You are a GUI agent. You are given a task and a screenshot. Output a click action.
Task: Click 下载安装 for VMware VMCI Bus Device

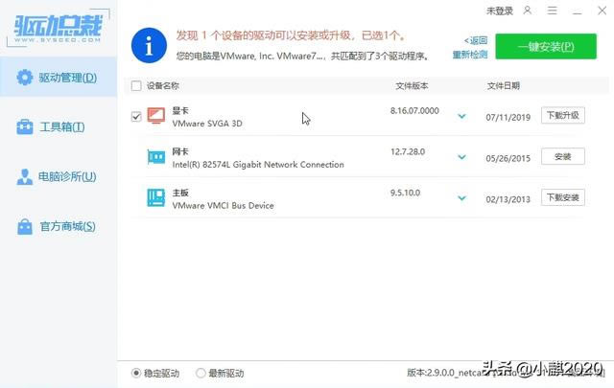[x=563, y=197]
